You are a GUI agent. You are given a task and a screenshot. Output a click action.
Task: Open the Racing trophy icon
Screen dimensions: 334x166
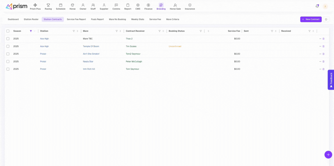click(48, 5)
